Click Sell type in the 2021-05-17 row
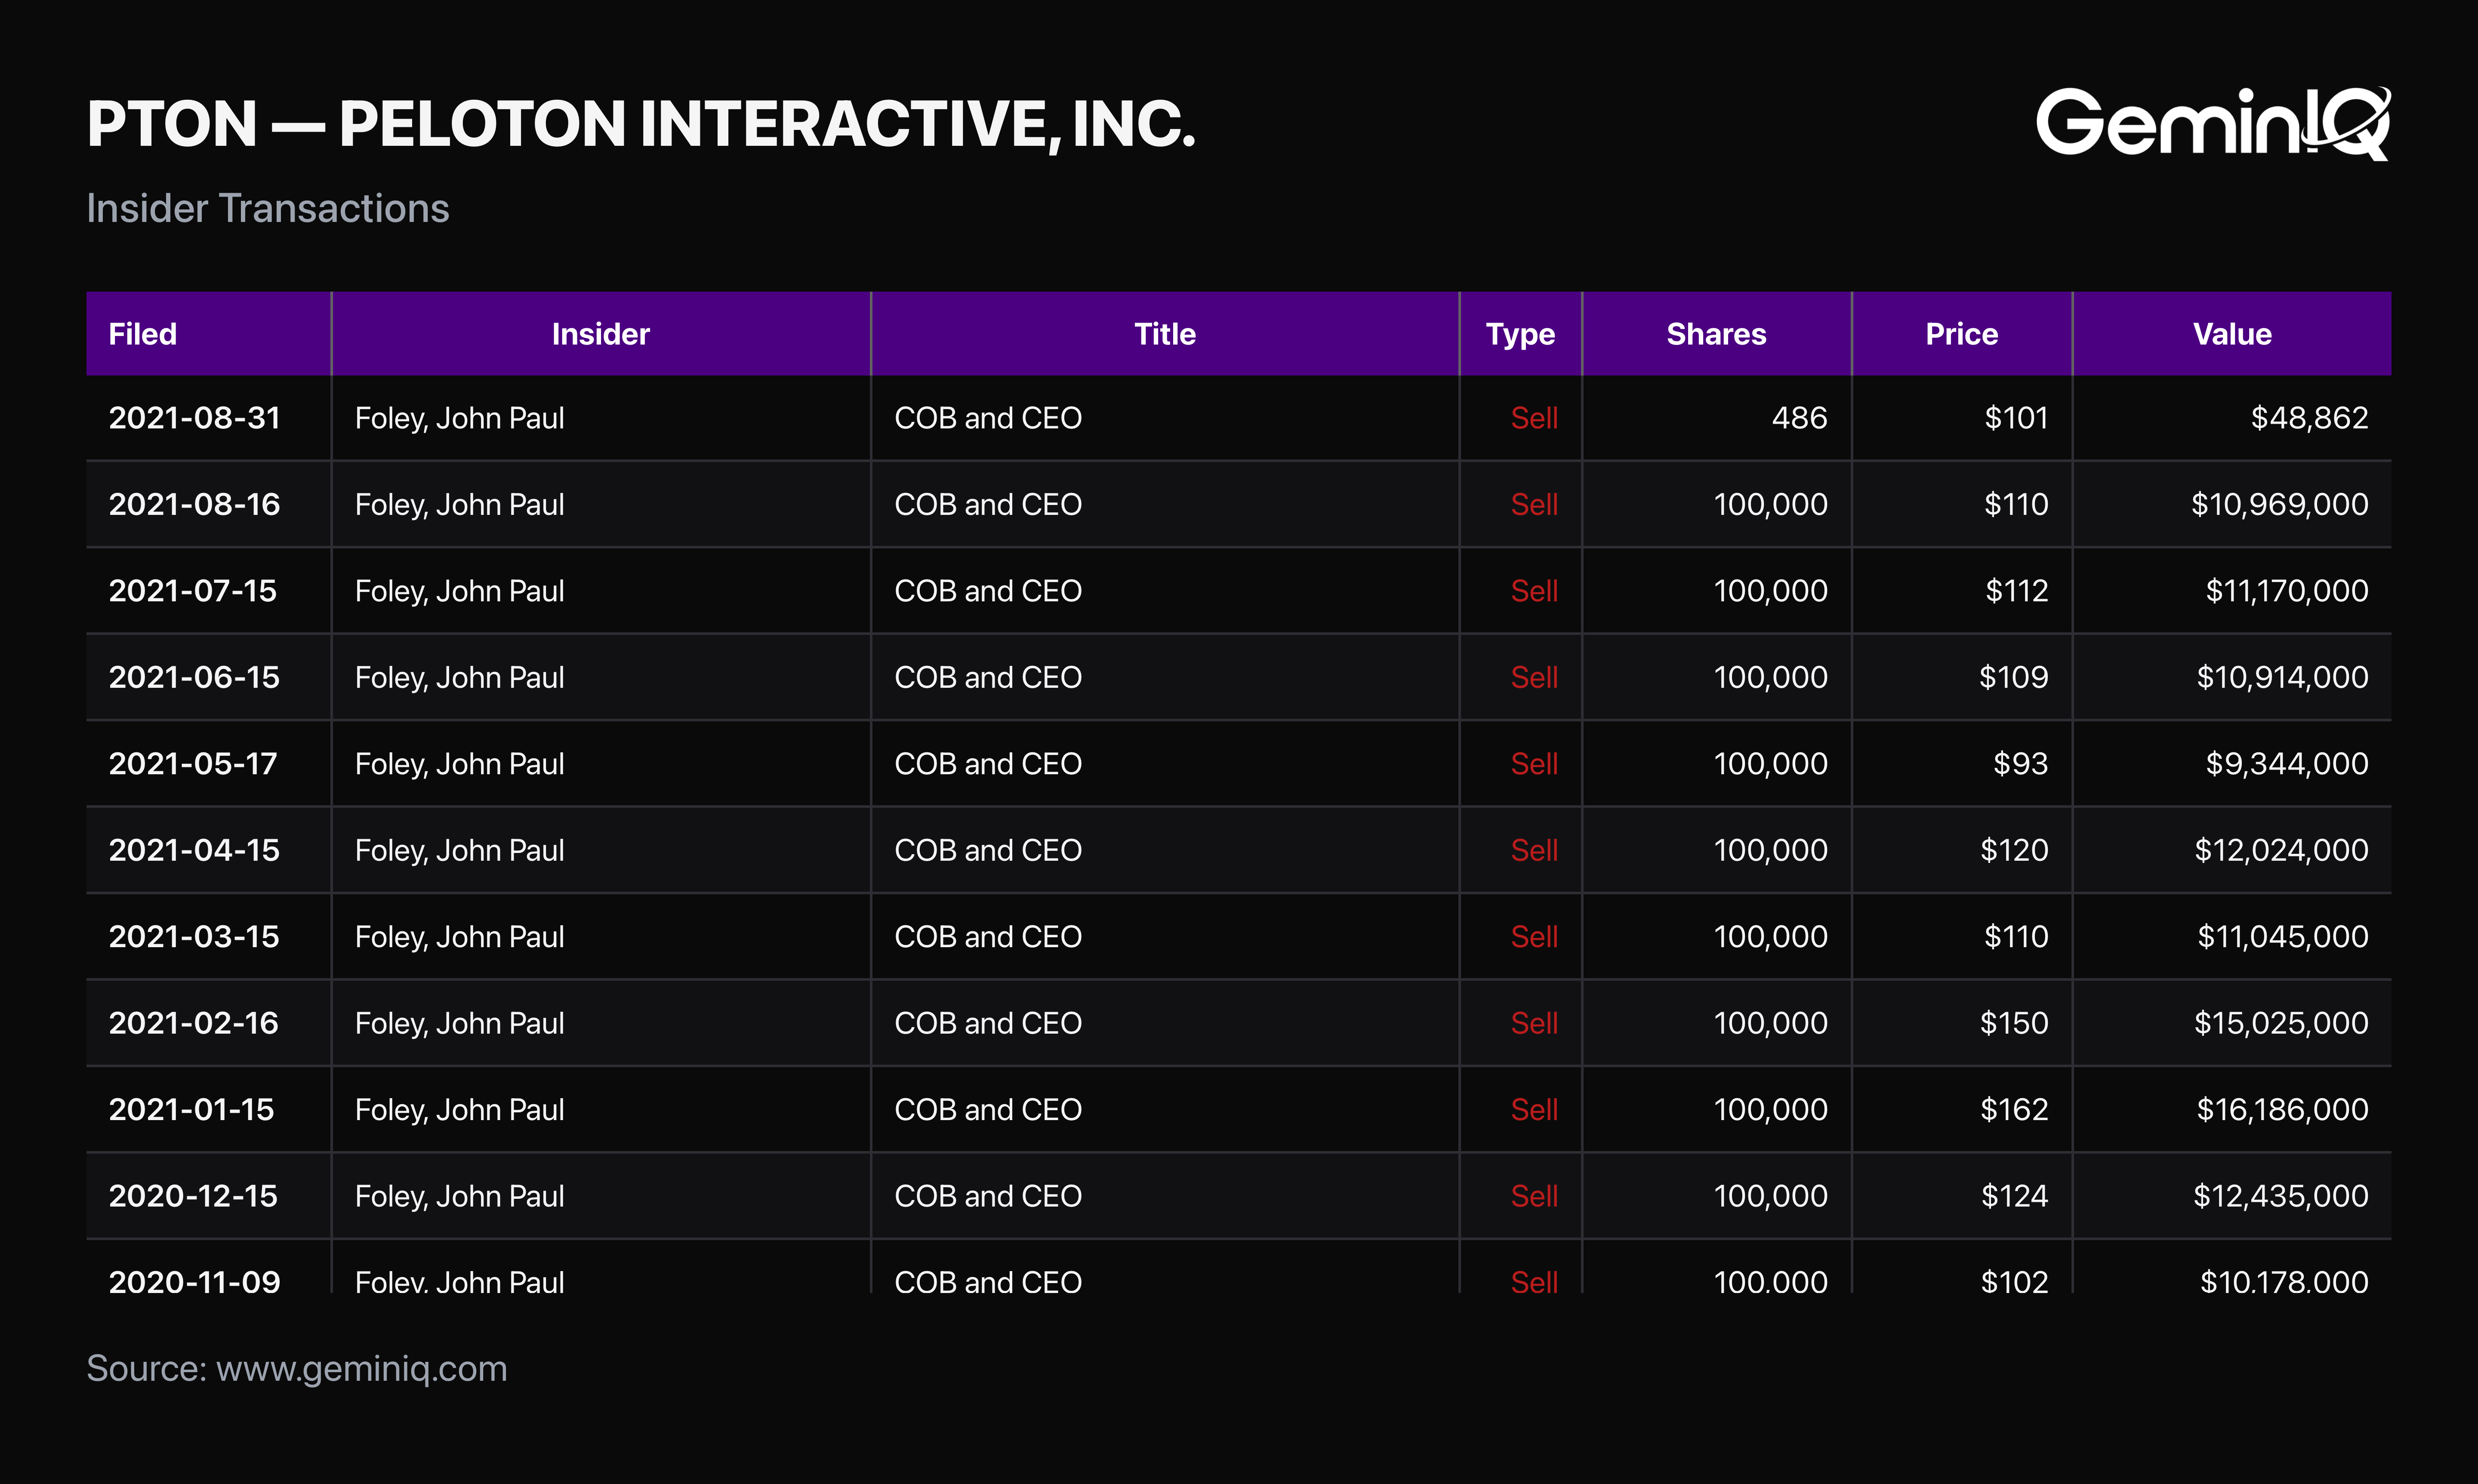Screen dimensions: 2478x1484 pyautogui.click(x=1534, y=764)
